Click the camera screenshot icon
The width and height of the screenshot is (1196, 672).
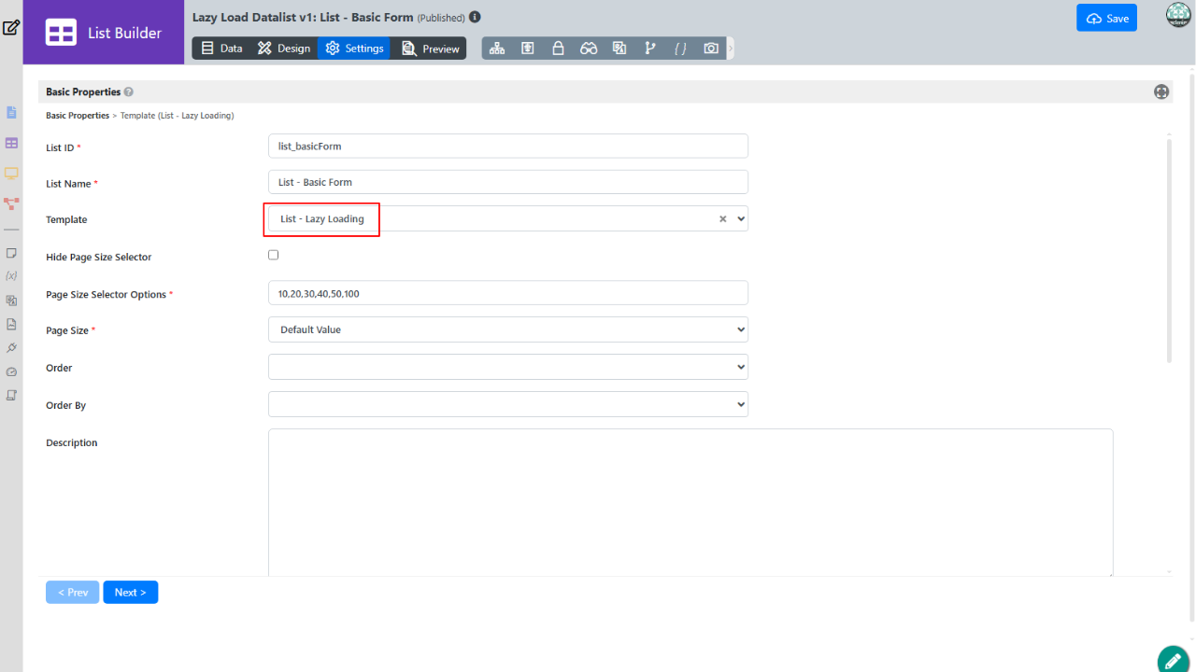(x=711, y=49)
